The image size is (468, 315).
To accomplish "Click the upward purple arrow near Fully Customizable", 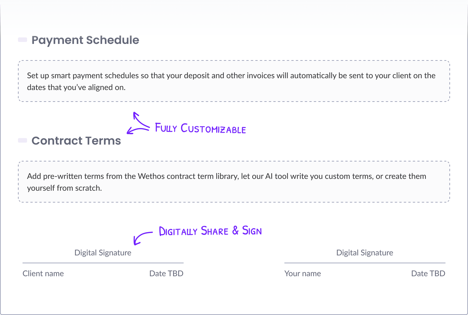I will pyautogui.click(x=140, y=120).
